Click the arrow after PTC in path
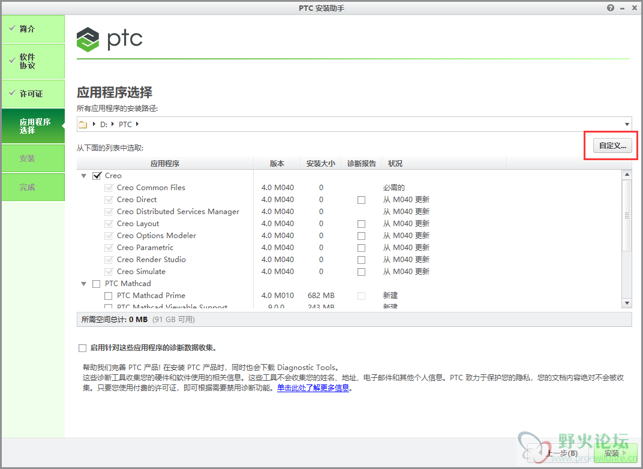Image resolution: width=643 pixels, height=469 pixels. 137,124
